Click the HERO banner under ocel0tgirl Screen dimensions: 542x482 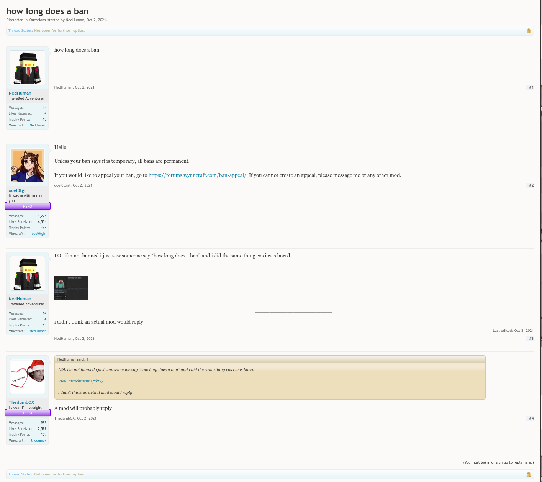(28, 207)
